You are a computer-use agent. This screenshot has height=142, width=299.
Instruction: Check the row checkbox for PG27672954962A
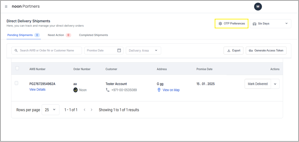[16, 83]
